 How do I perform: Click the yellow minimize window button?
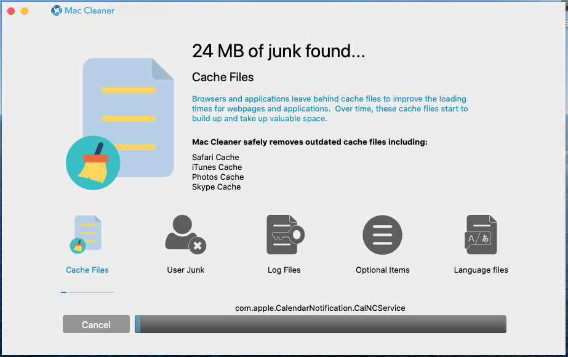click(x=25, y=11)
